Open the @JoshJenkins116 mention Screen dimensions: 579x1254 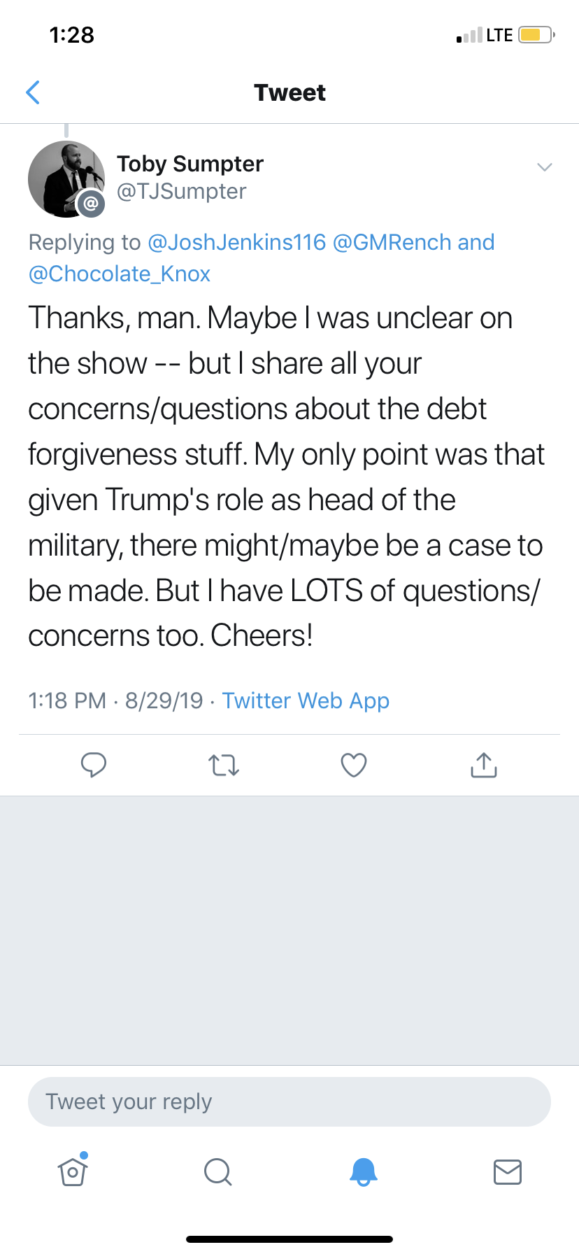point(237,242)
